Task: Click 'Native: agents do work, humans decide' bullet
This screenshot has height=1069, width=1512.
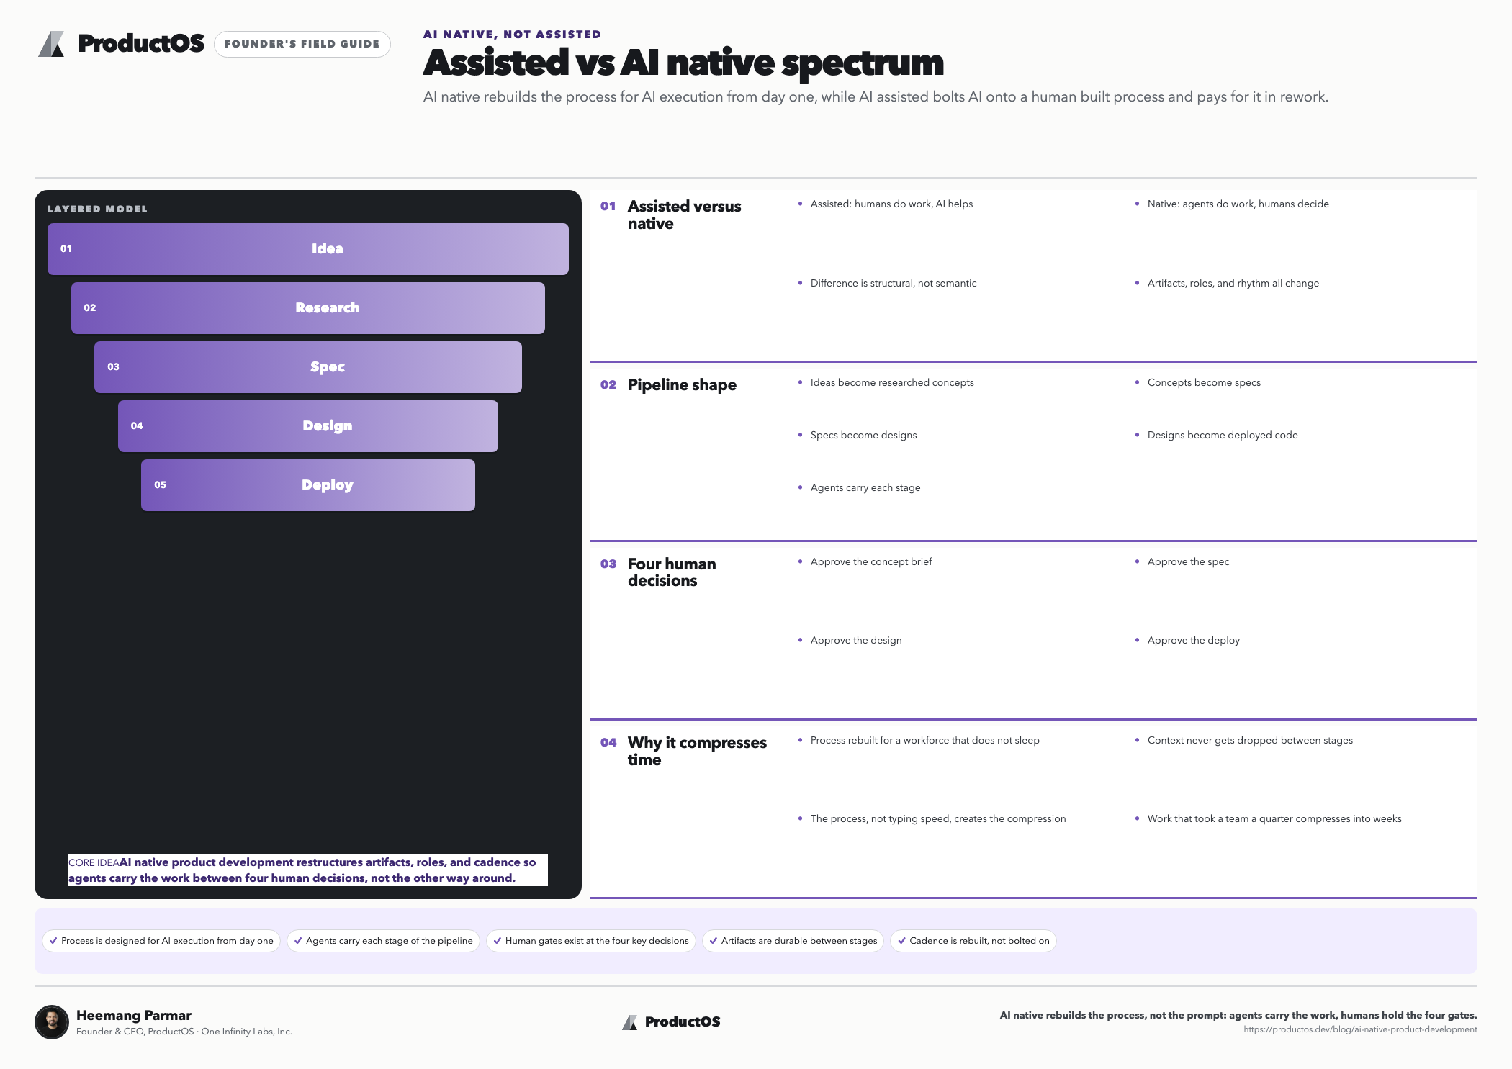Action: (1238, 204)
